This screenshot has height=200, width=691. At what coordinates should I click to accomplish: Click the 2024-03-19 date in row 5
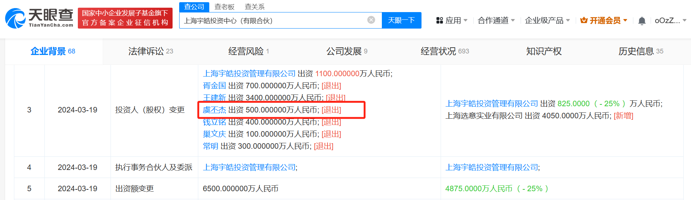tap(77, 189)
